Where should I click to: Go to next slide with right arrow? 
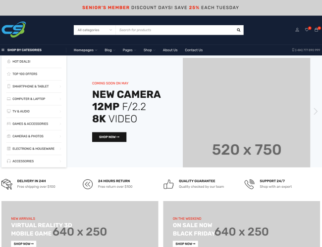pos(316,112)
